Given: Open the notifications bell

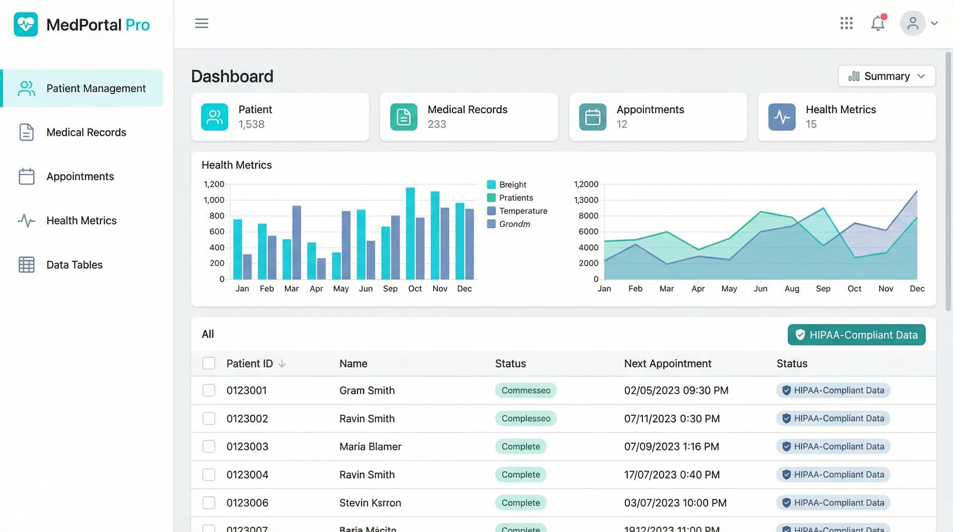Looking at the screenshot, I should (878, 23).
